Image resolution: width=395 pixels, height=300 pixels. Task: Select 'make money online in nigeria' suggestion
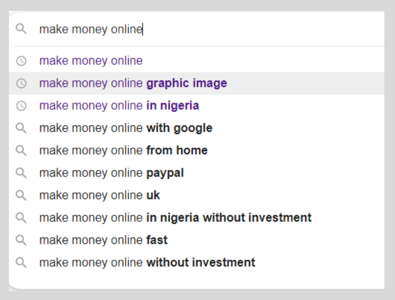[197, 106]
